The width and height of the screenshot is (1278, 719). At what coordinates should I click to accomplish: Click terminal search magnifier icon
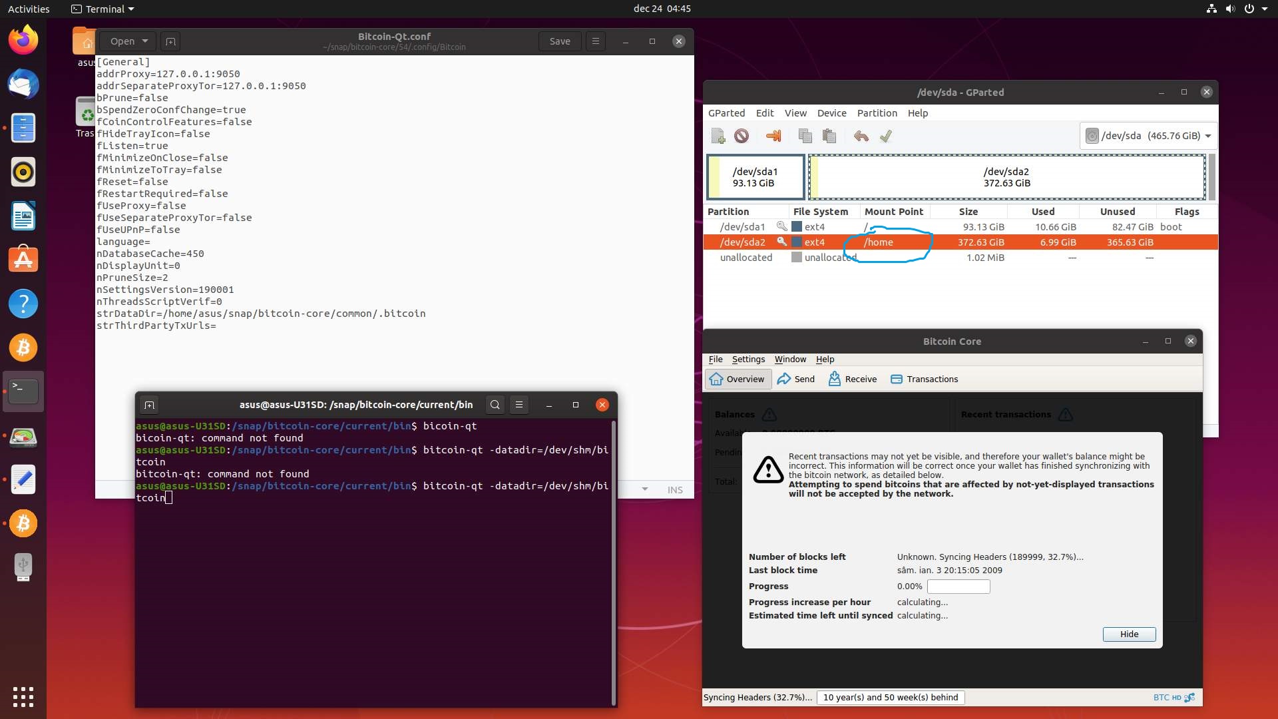[495, 405]
